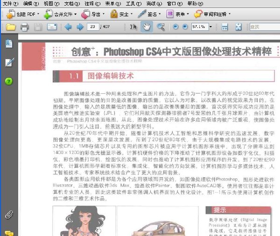Click the fit width scrolling icon
The height and width of the screenshot is (236, 280).
[x=224, y=27]
